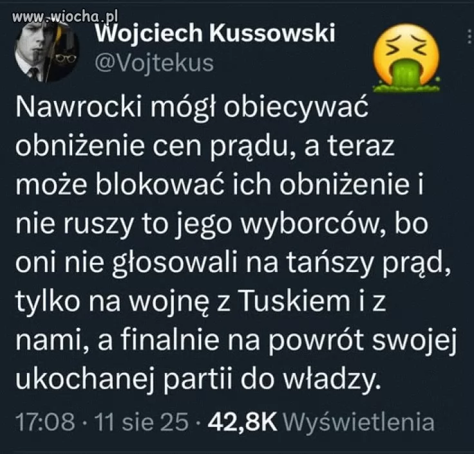Click the vomiting face emoji
The height and width of the screenshot is (454, 474).
(x=406, y=58)
